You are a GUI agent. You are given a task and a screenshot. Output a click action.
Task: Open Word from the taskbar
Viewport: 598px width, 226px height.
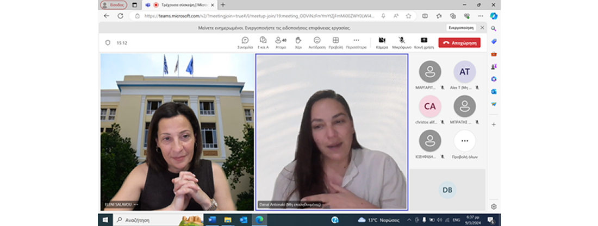coord(212,220)
